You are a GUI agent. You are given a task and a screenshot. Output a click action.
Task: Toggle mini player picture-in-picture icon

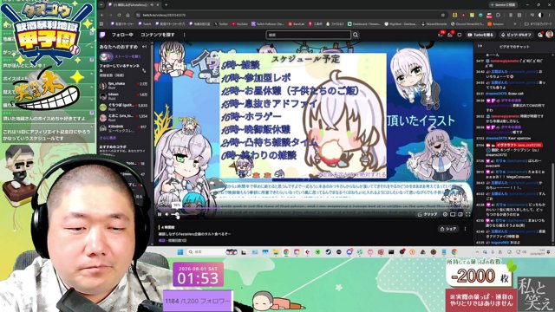(x=453, y=214)
